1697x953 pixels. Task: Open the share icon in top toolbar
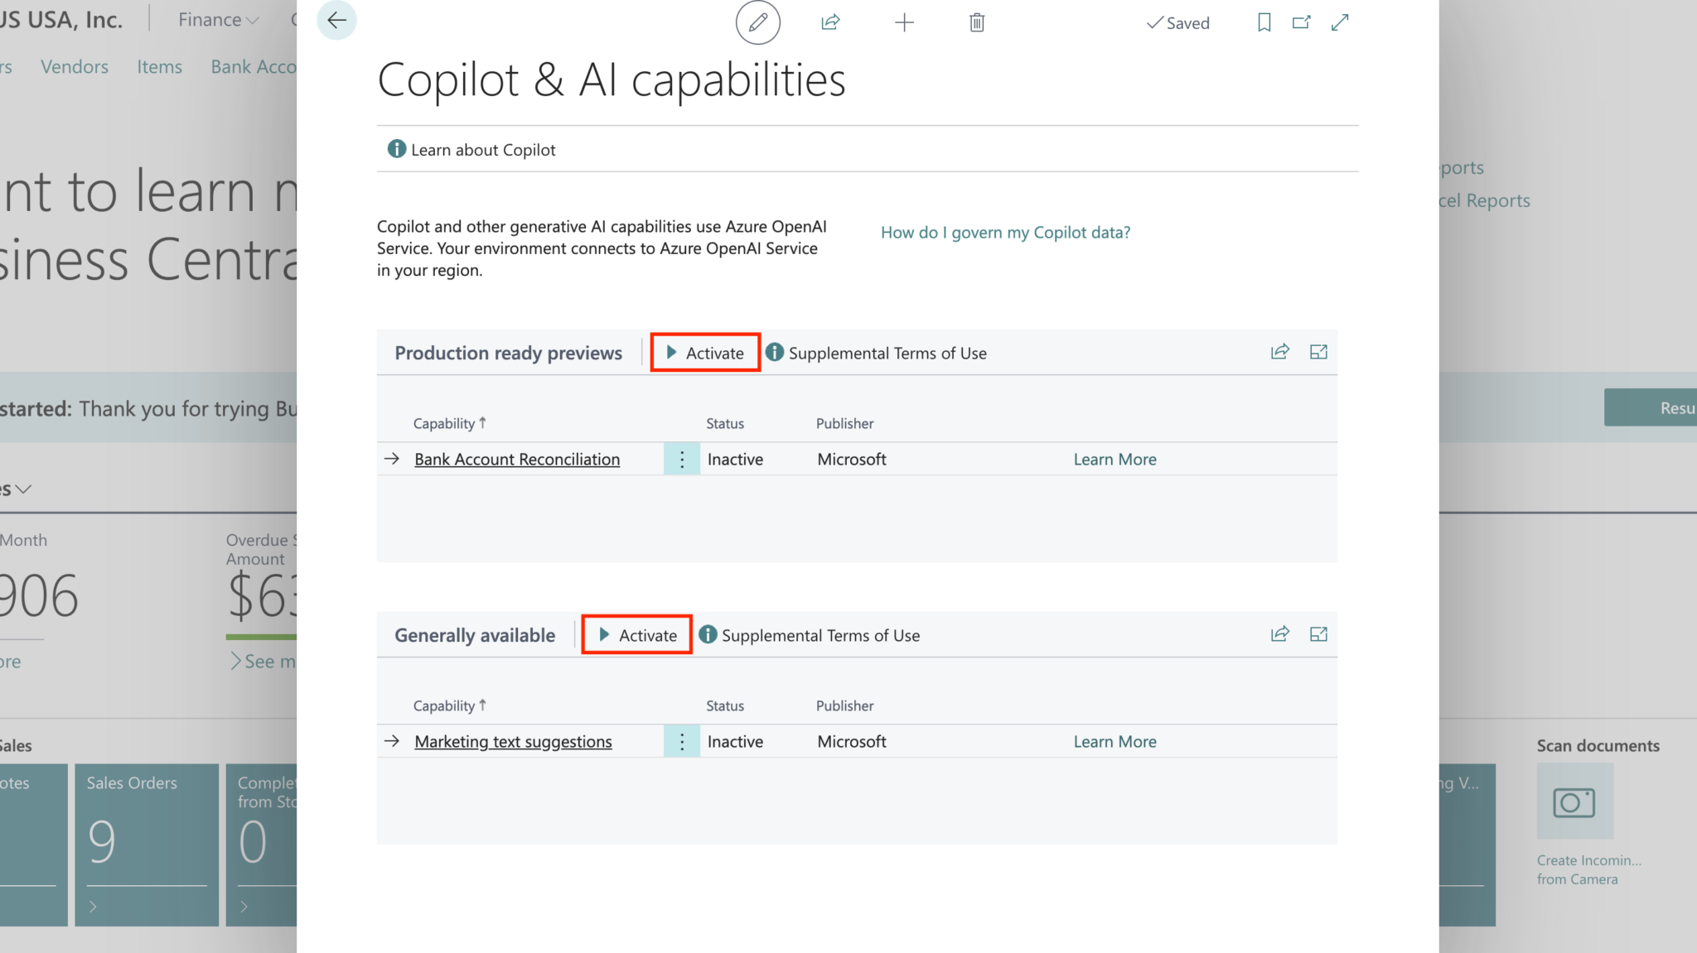pos(830,22)
